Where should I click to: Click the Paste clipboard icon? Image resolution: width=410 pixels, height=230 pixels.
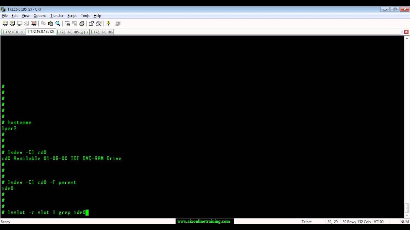[51, 23]
